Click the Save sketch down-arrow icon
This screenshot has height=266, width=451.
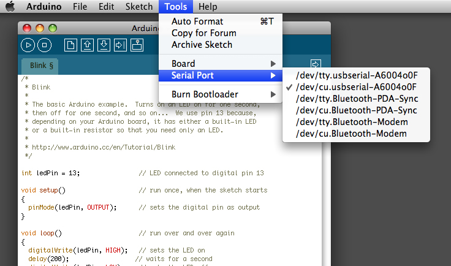tap(104, 45)
